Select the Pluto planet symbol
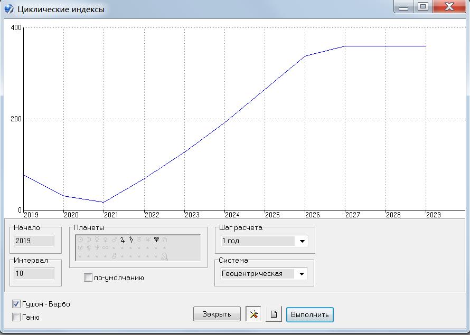The height and width of the screenshot is (335, 470). tap(156, 240)
